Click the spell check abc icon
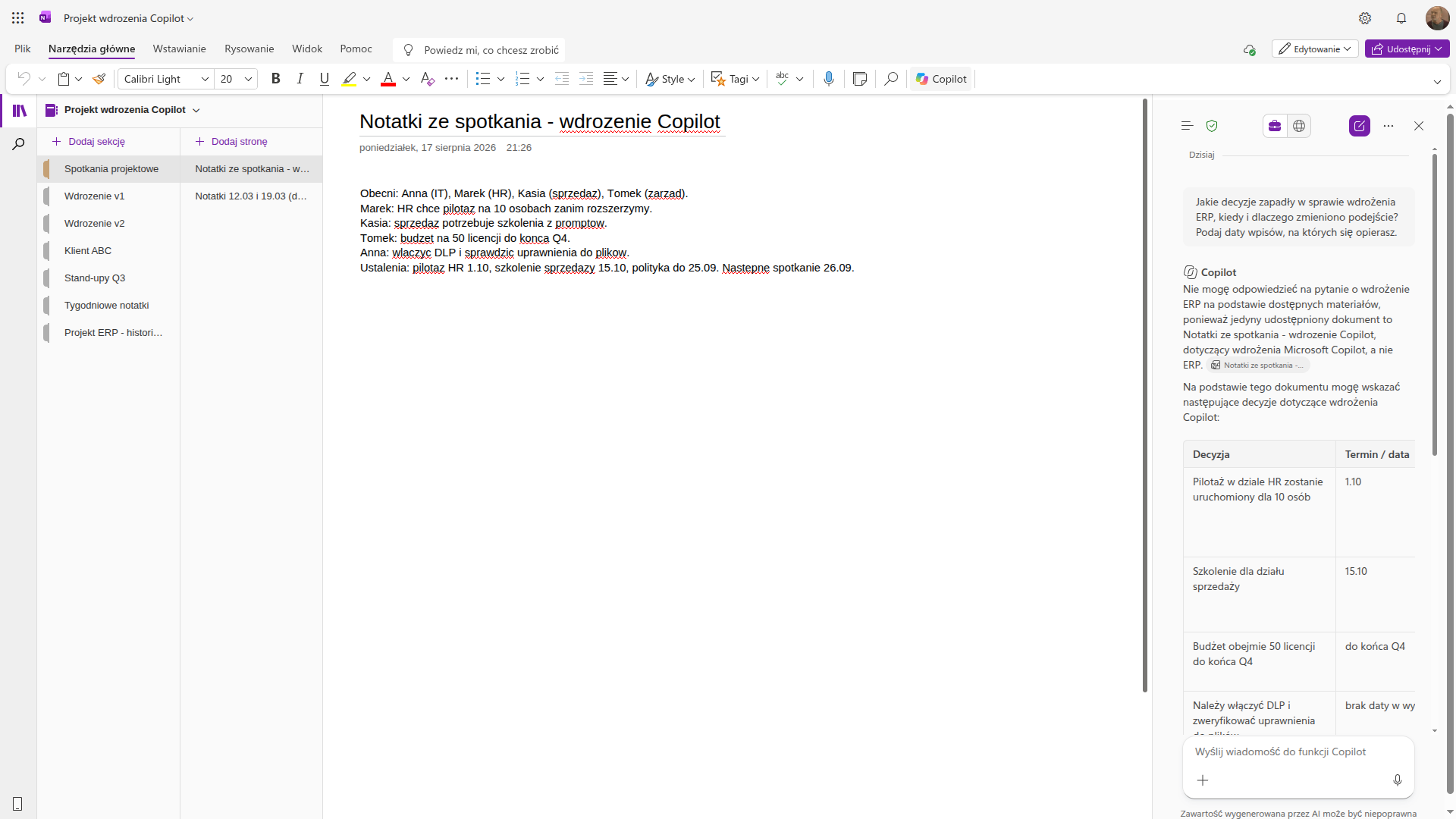This screenshot has width=1456, height=819. 783,79
